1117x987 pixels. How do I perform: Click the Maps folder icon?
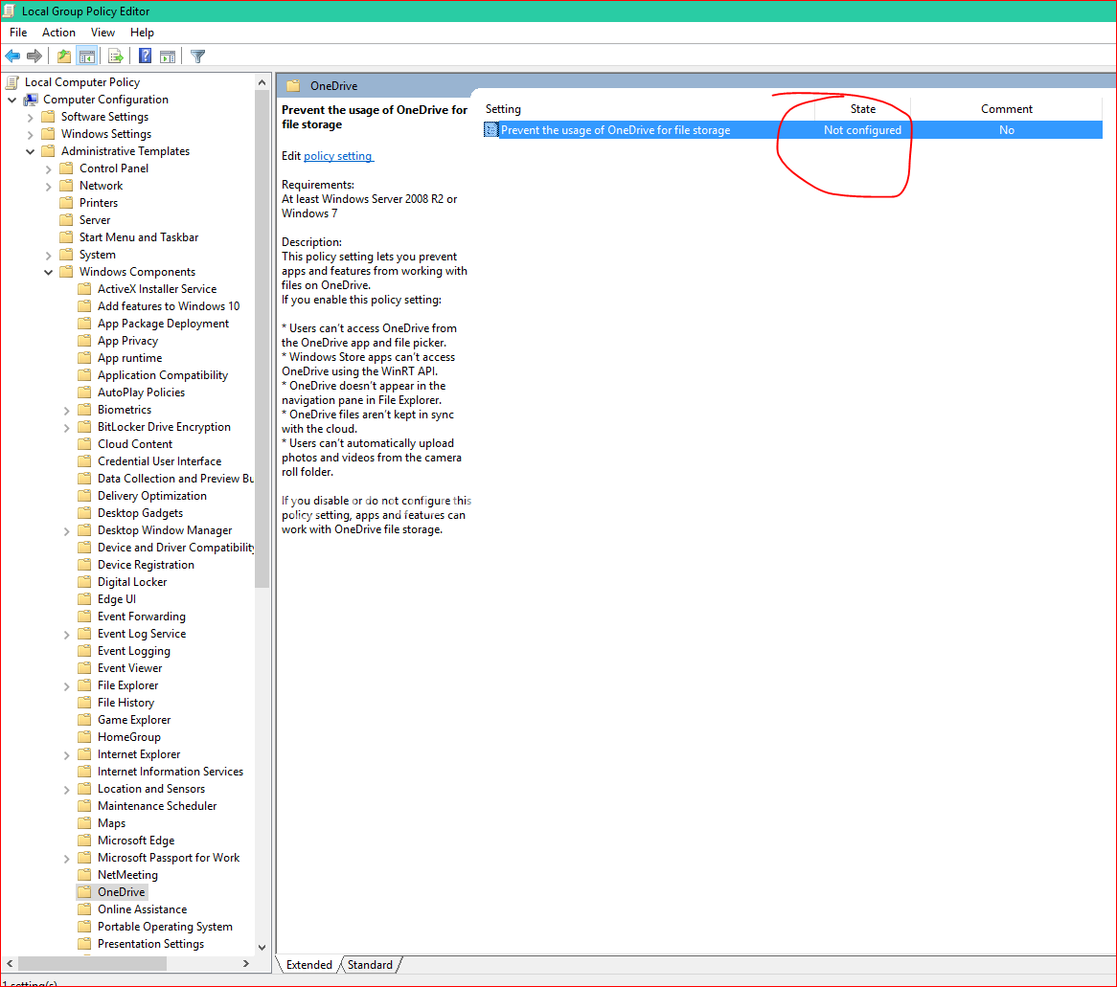84,823
